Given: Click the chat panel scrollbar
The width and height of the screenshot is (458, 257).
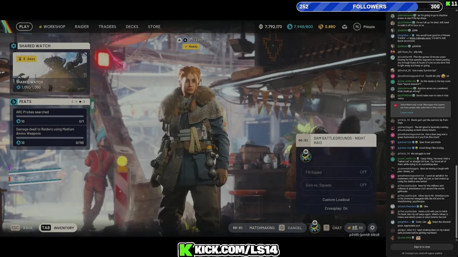Looking at the screenshot, I should click(457, 202).
